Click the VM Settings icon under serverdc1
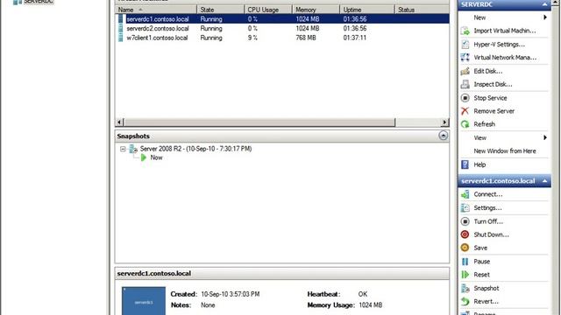561x315 pixels. pyautogui.click(x=465, y=208)
